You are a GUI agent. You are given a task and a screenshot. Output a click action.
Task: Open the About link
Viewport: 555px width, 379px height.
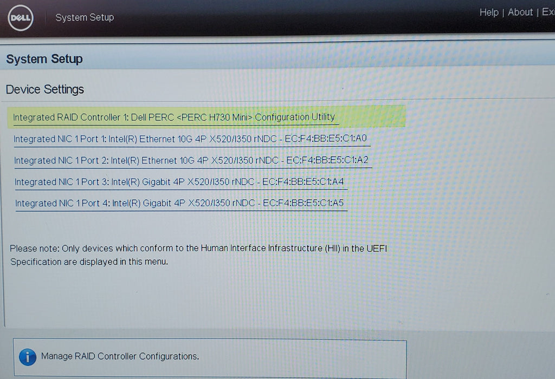point(520,12)
